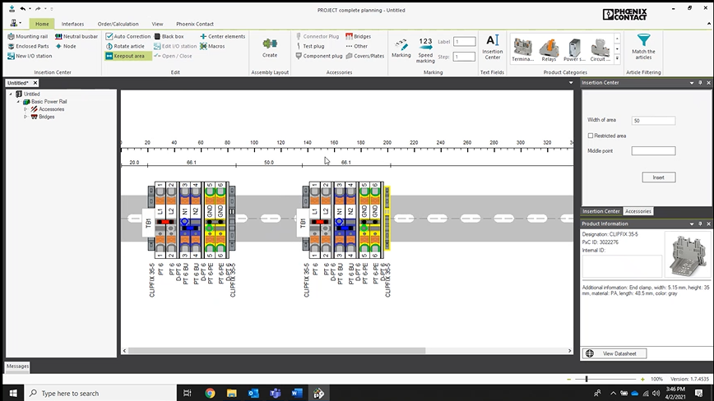Open the Messages panel

point(17,366)
